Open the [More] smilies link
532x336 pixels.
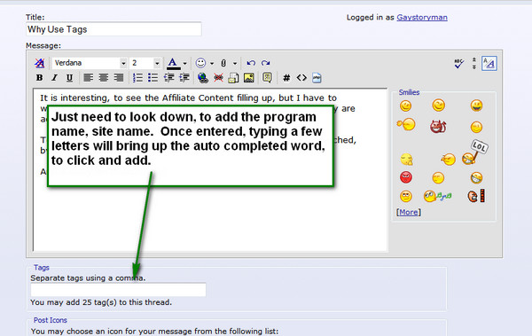click(x=409, y=212)
